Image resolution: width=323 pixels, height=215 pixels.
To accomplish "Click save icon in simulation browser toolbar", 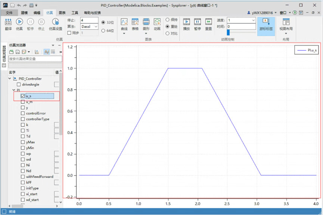I will 18,52.
